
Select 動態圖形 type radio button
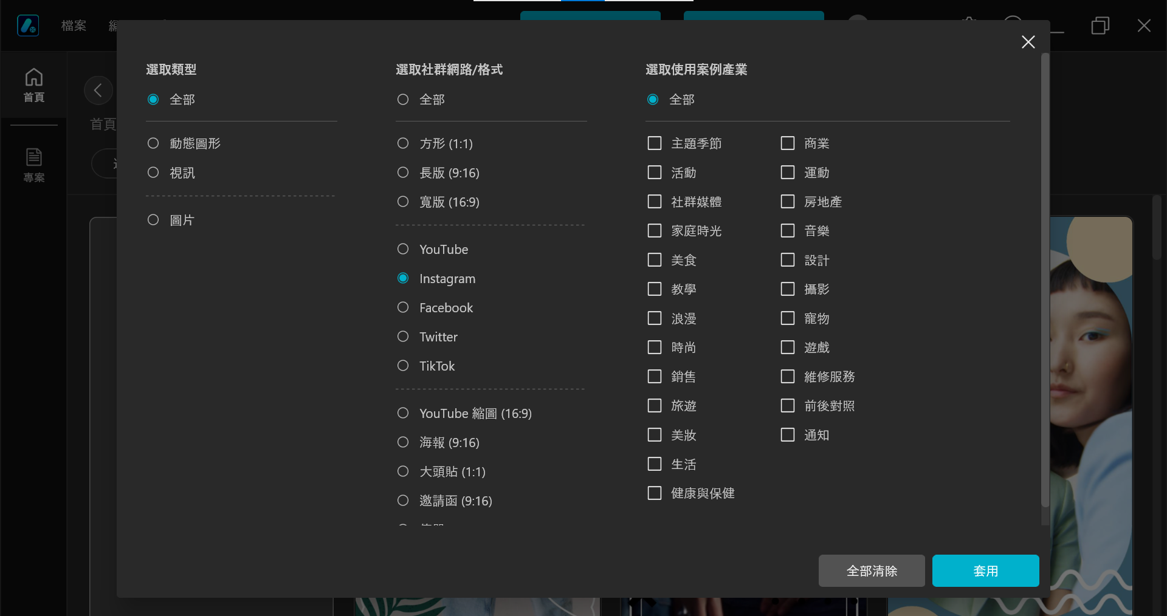coord(153,143)
